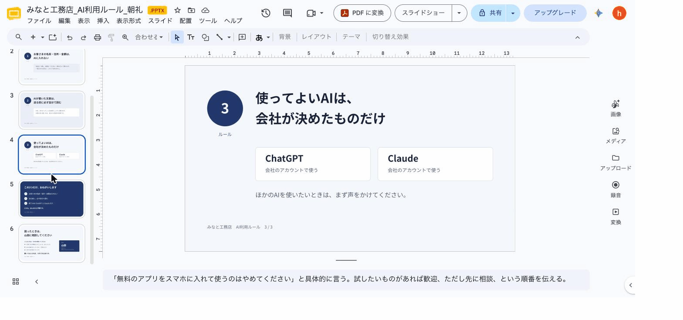Print the presentation

(98, 37)
